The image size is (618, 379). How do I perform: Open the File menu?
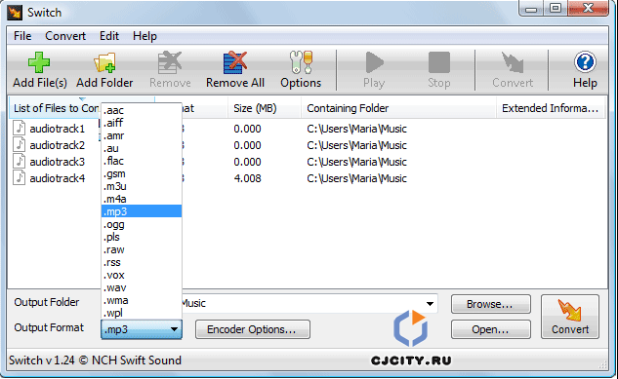pos(22,36)
